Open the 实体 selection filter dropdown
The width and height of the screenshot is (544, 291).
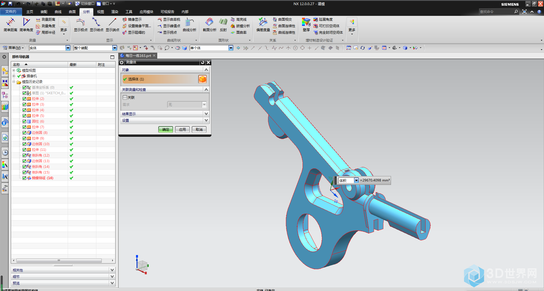click(68, 48)
